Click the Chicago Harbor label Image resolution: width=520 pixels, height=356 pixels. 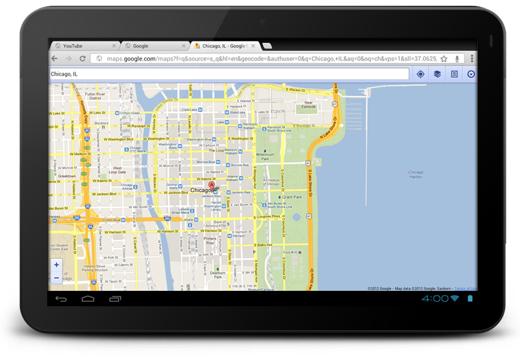pos(416,174)
